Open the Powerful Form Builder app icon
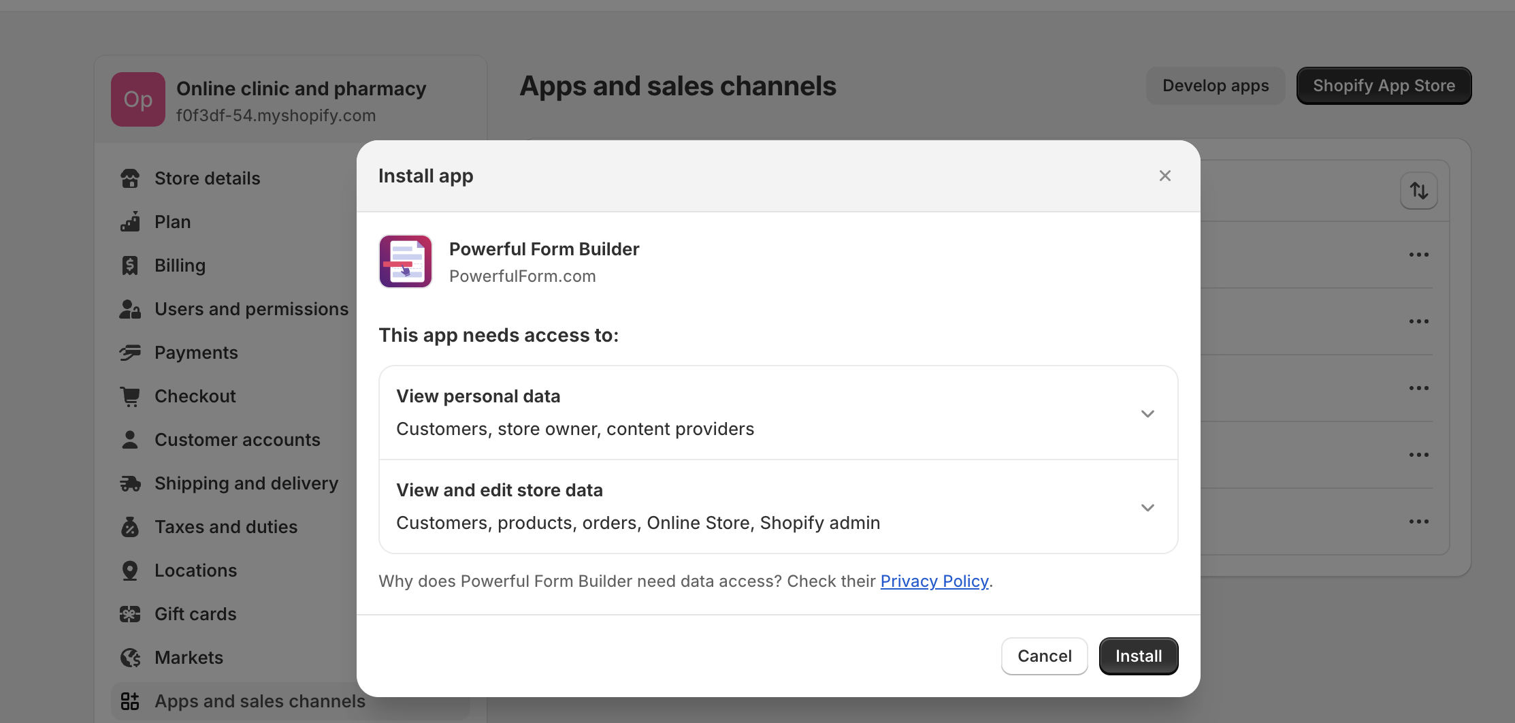 (x=405, y=261)
